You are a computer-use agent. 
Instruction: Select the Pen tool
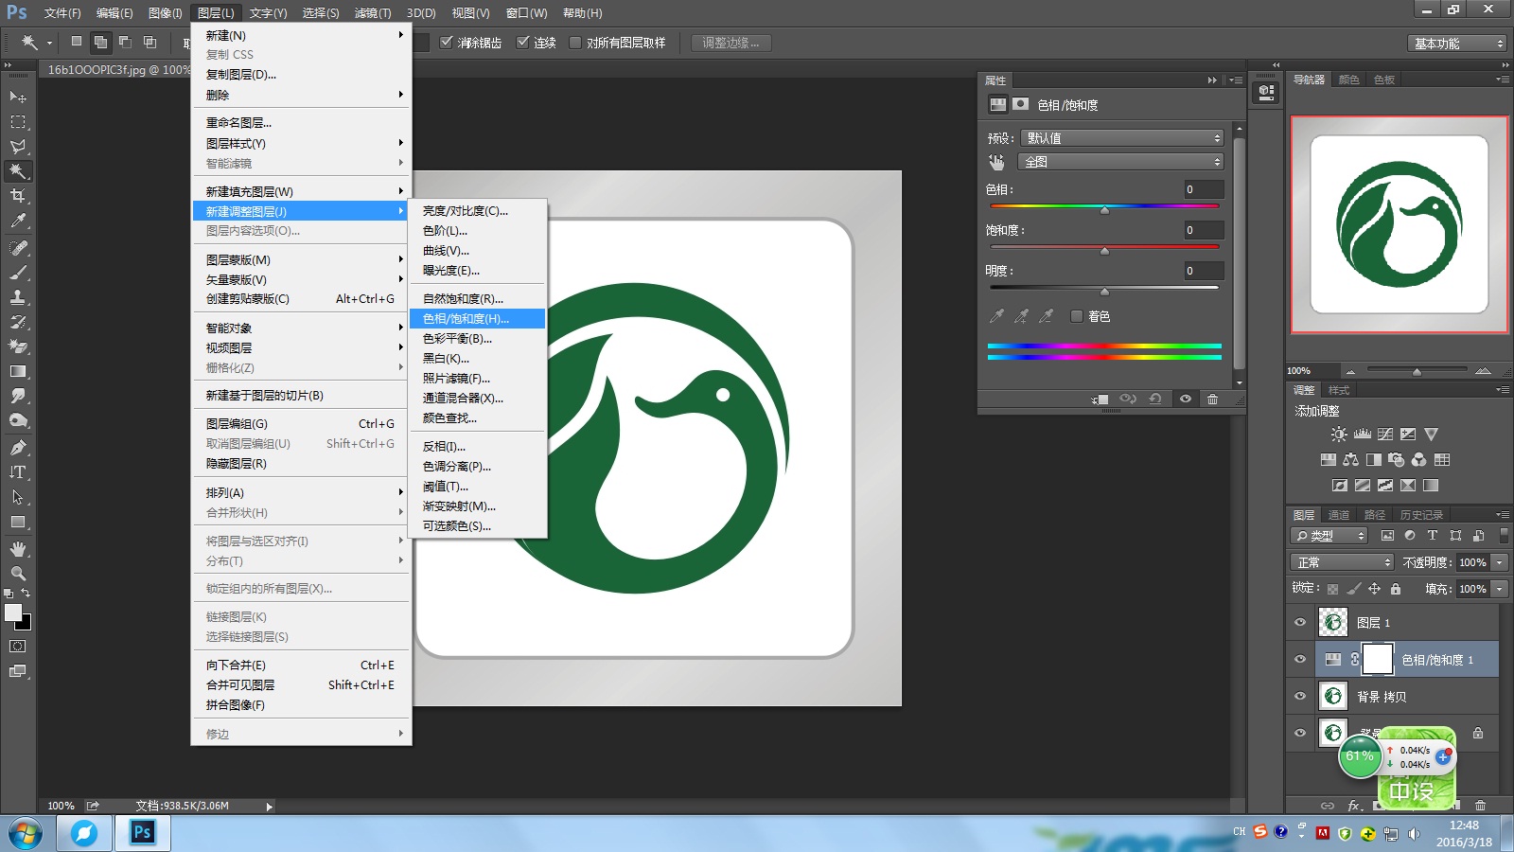(x=18, y=448)
